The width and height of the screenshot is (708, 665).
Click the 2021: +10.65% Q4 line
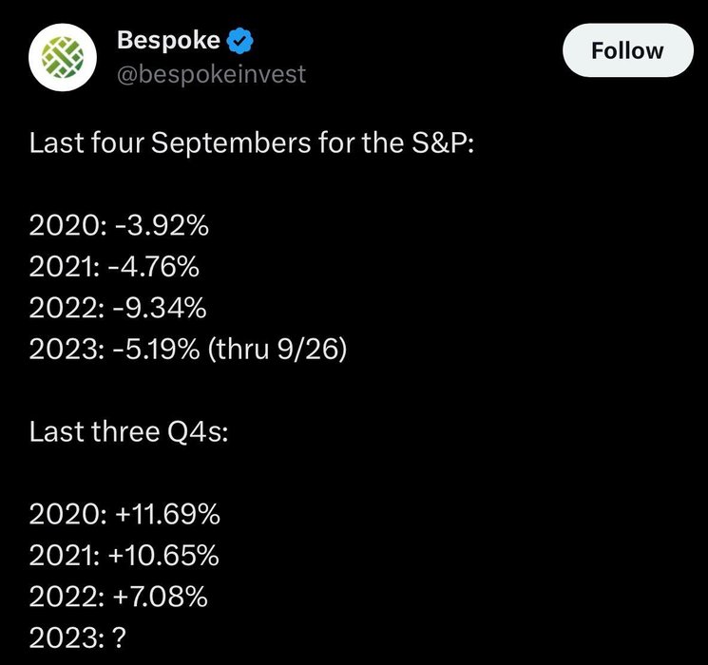point(124,557)
